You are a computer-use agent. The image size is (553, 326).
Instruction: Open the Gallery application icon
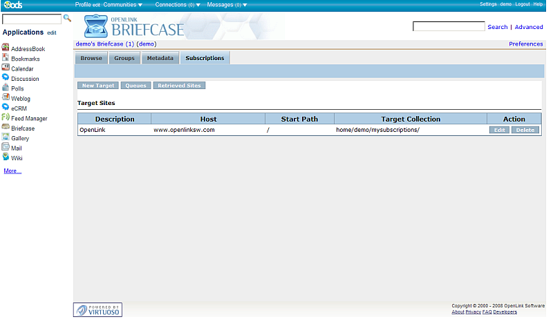point(6,138)
